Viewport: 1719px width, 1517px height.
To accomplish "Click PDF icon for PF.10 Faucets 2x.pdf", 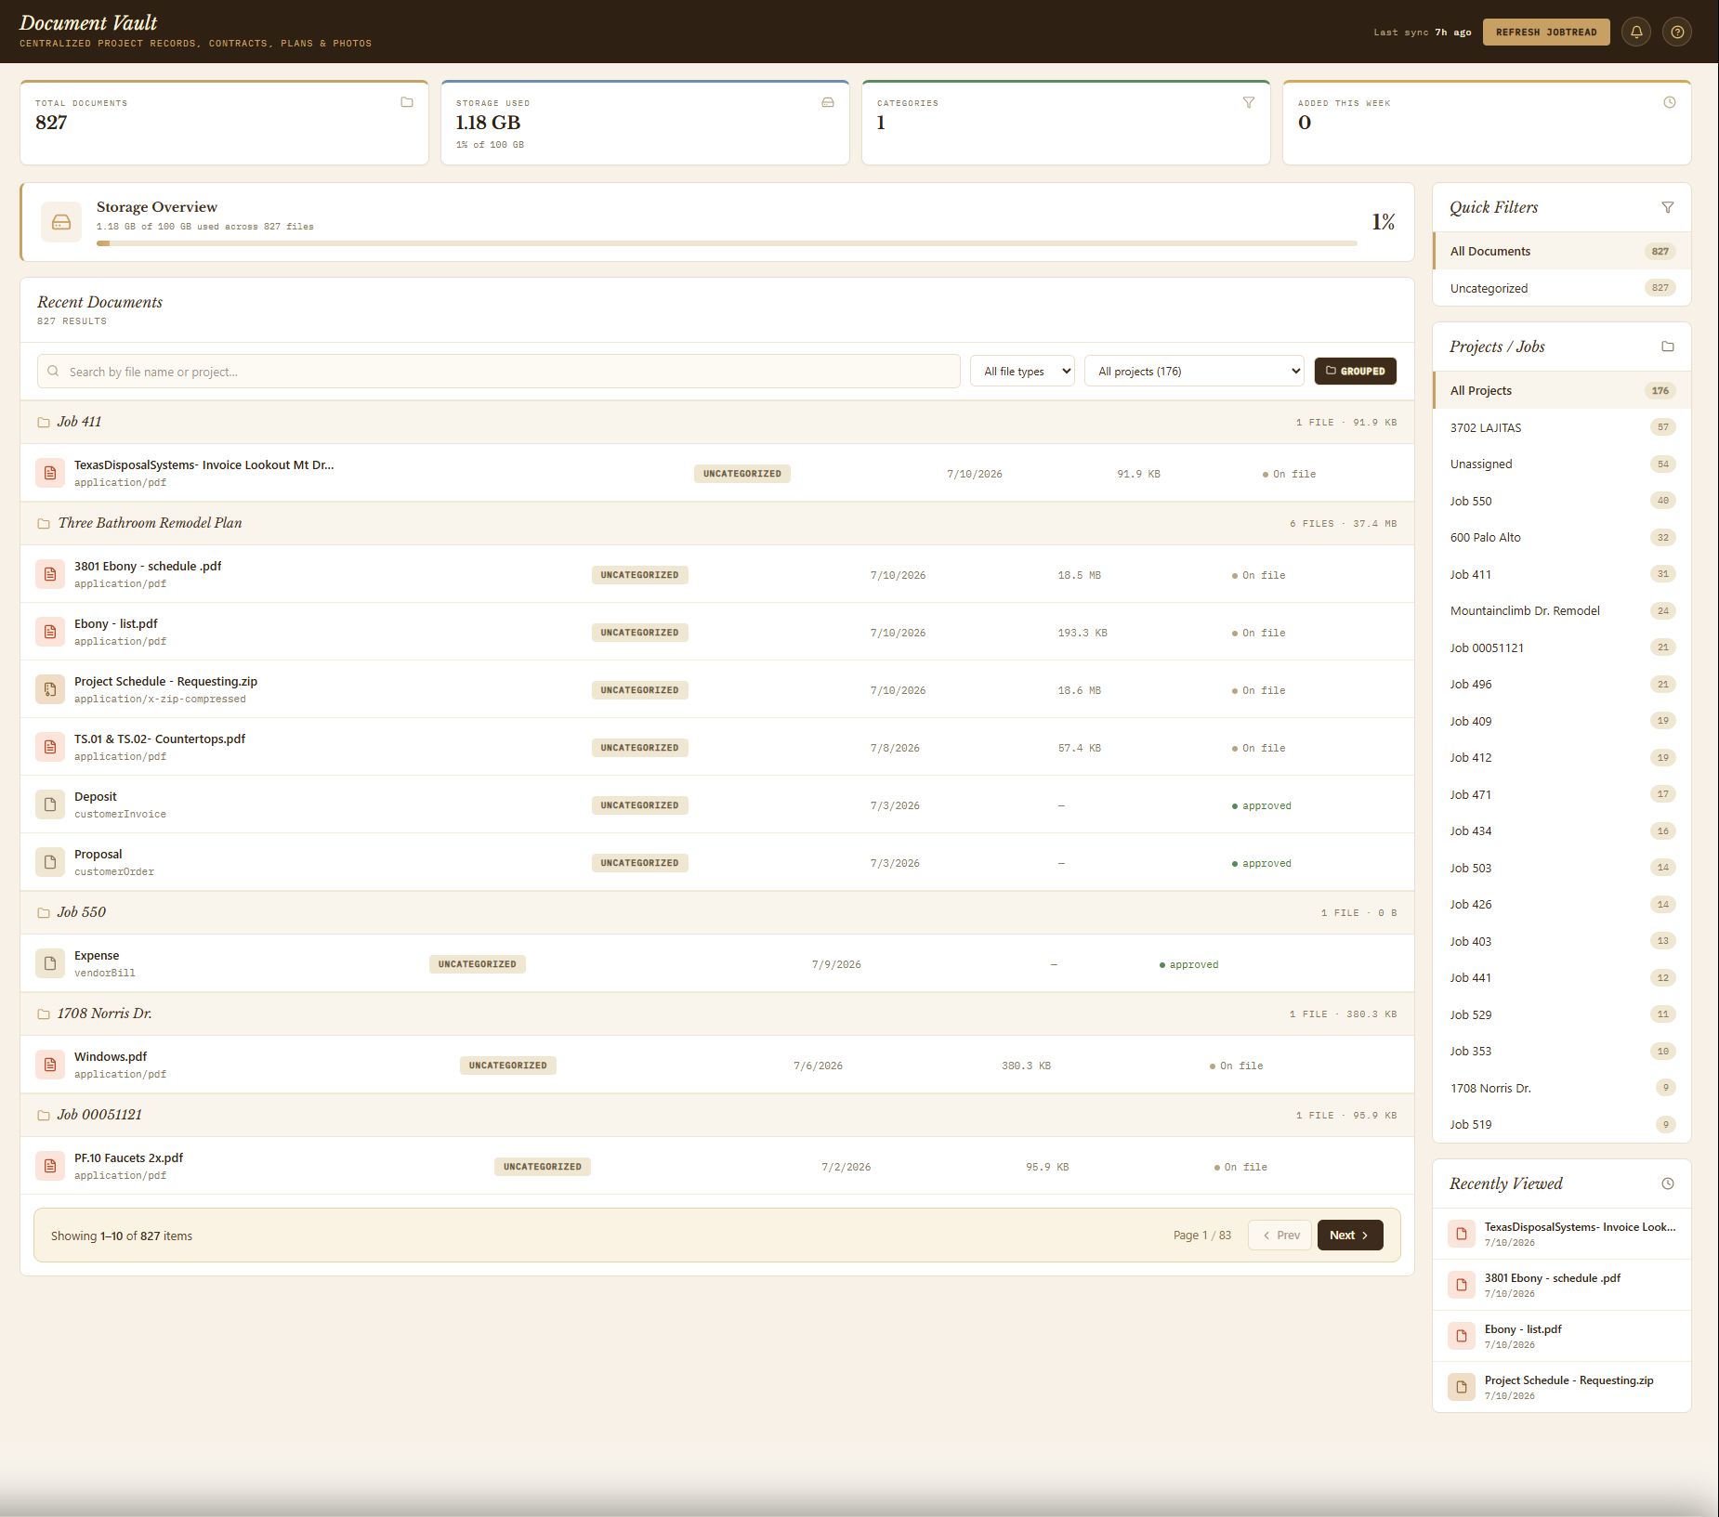I will pos(50,1166).
